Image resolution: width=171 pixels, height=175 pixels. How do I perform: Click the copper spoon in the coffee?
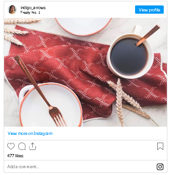148,35
